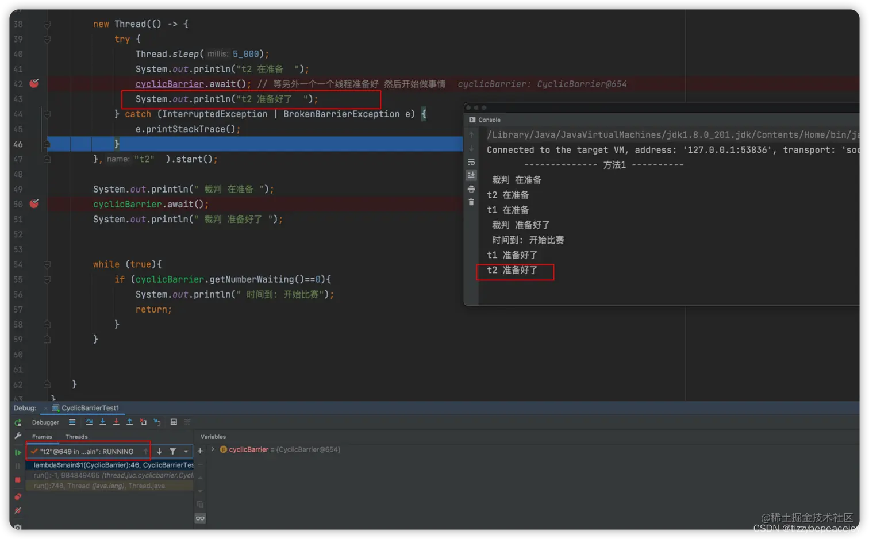Collapse the try block at line 39
The width and height of the screenshot is (869, 539).
point(47,39)
